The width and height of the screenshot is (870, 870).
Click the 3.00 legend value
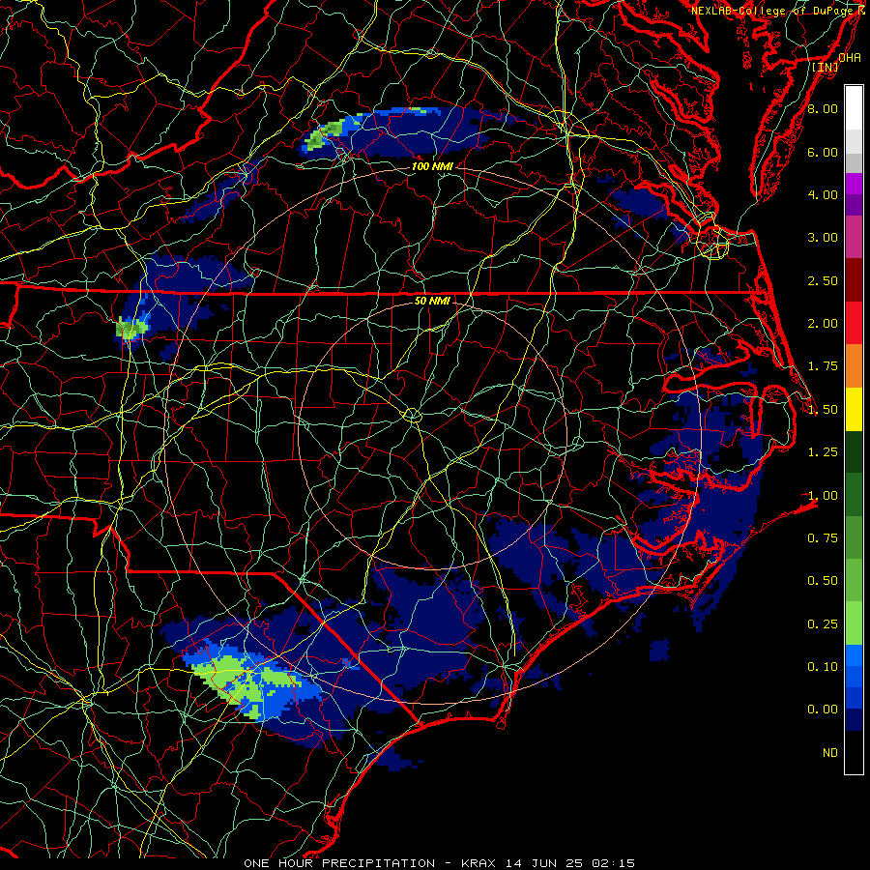tap(823, 238)
